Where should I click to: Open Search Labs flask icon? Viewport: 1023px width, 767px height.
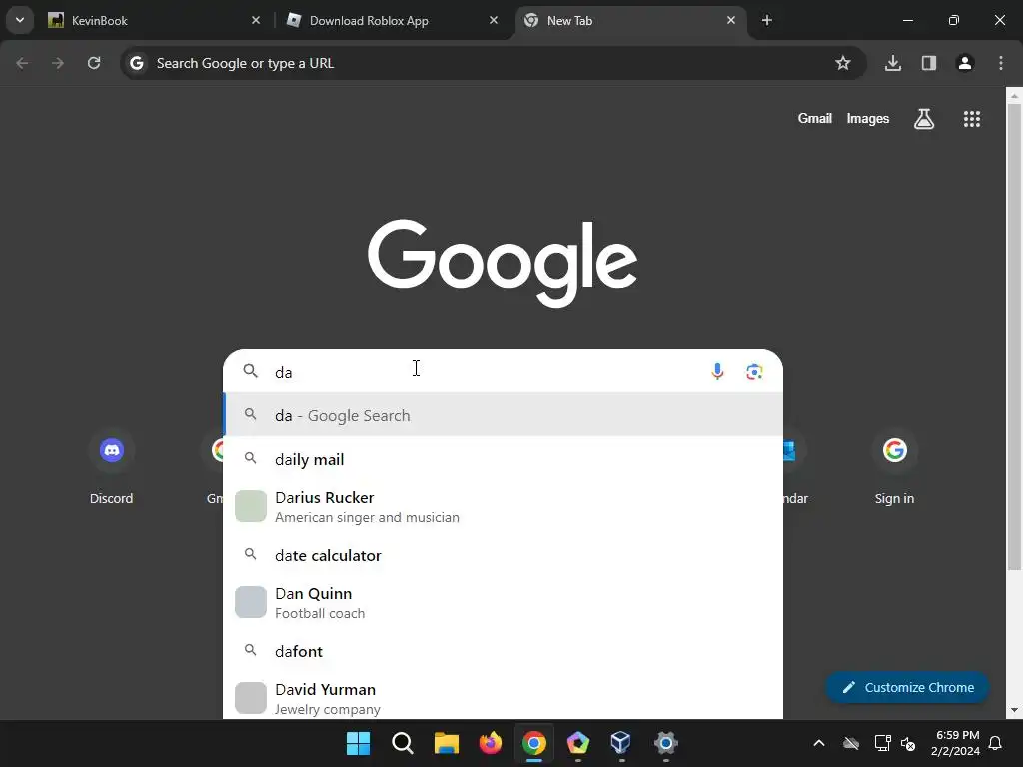[924, 118]
